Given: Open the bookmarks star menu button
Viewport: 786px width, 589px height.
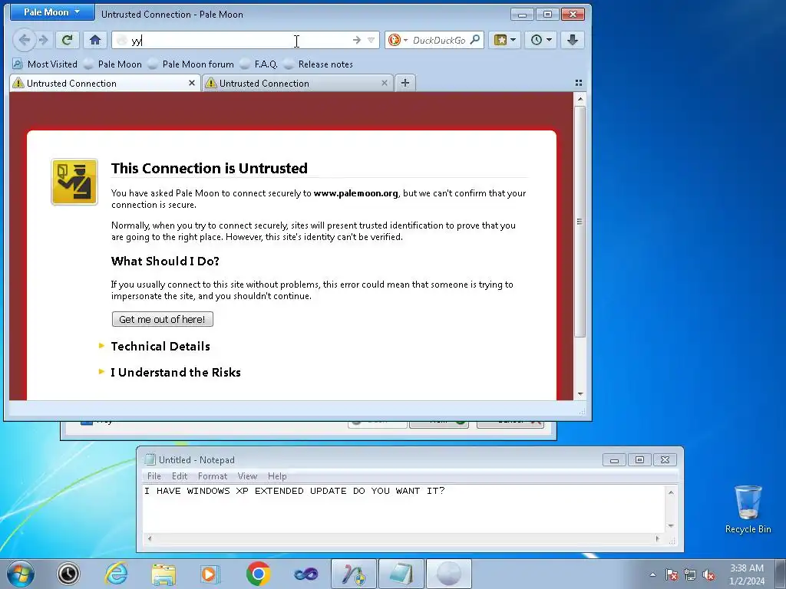Looking at the screenshot, I should pos(504,40).
